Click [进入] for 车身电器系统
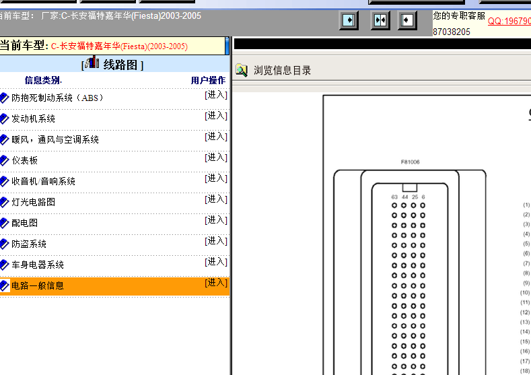Viewport: 531px width, 375px height. (216, 262)
